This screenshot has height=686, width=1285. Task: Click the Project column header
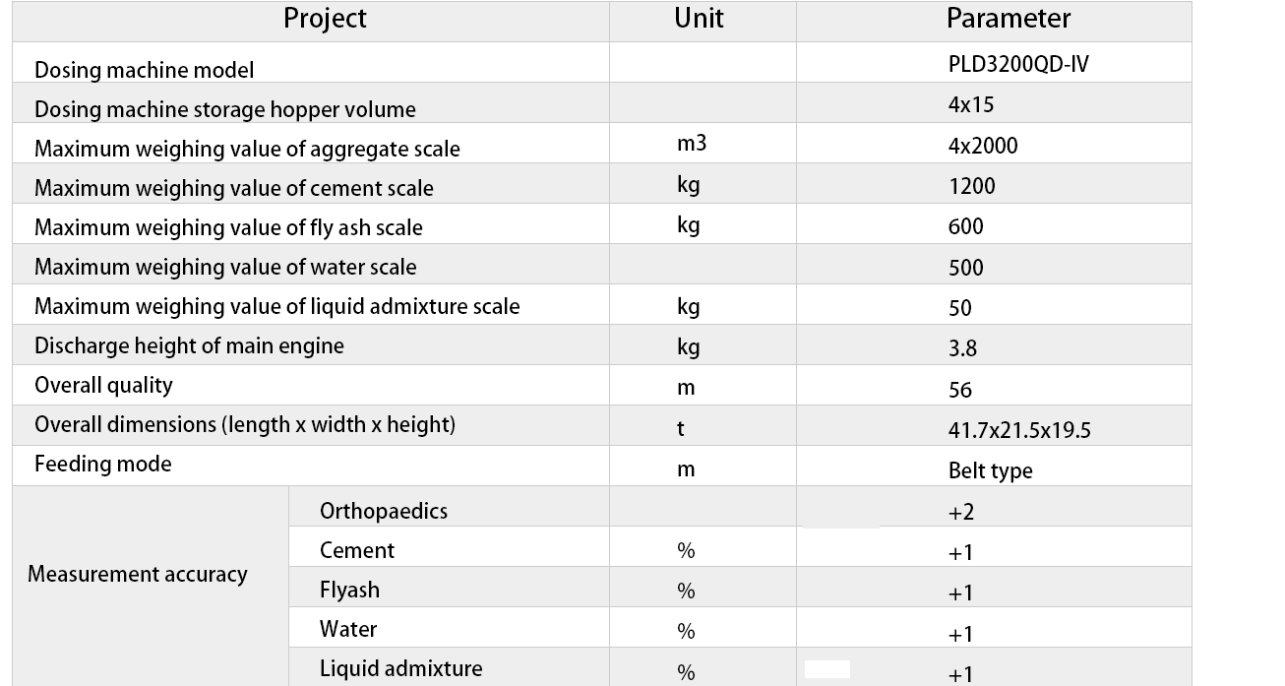[x=325, y=19]
